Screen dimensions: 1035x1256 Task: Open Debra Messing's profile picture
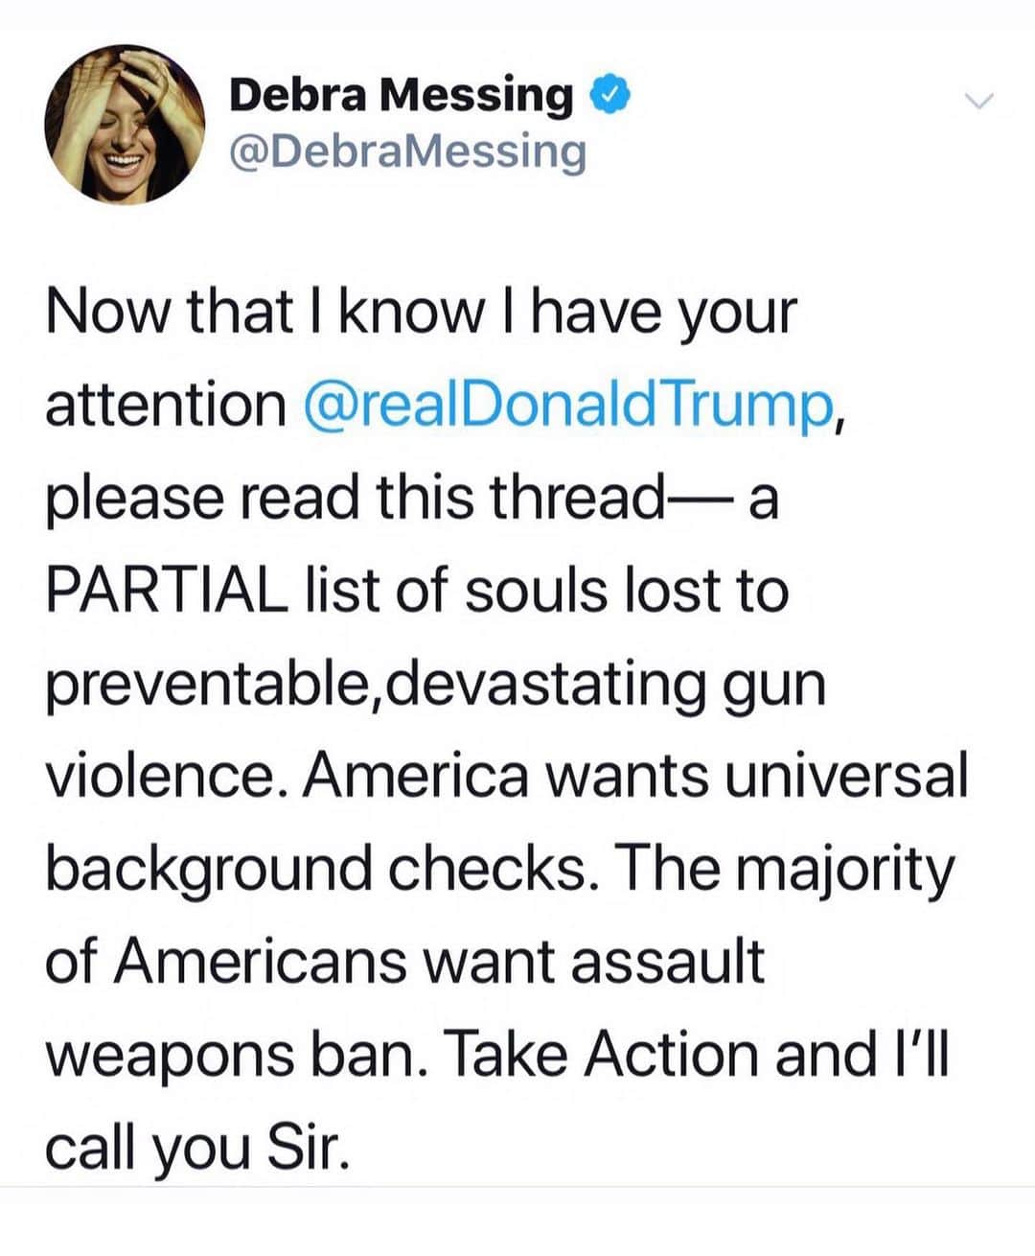125,125
